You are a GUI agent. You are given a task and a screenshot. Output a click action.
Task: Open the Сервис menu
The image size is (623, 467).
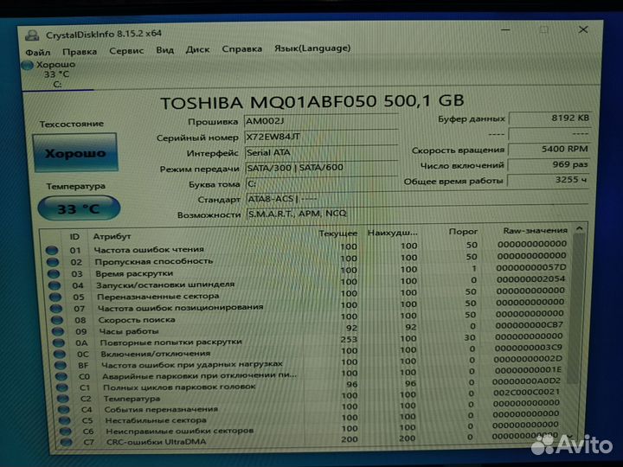coord(126,51)
